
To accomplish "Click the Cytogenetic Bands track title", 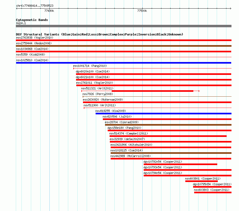I will point(32,20).
